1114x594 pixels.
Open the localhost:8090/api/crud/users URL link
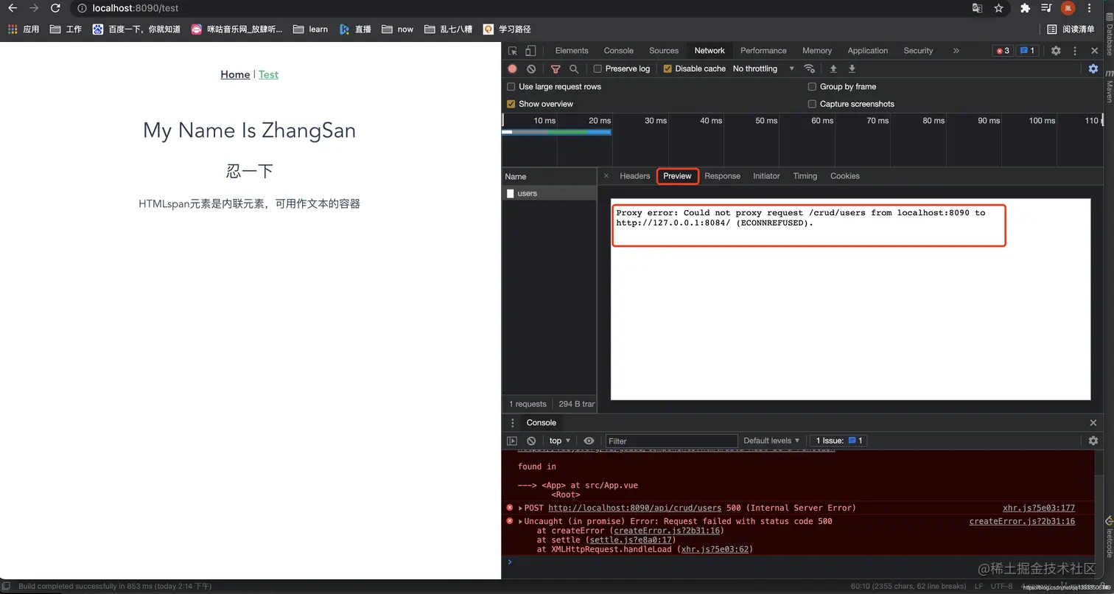pyautogui.click(x=635, y=508)
